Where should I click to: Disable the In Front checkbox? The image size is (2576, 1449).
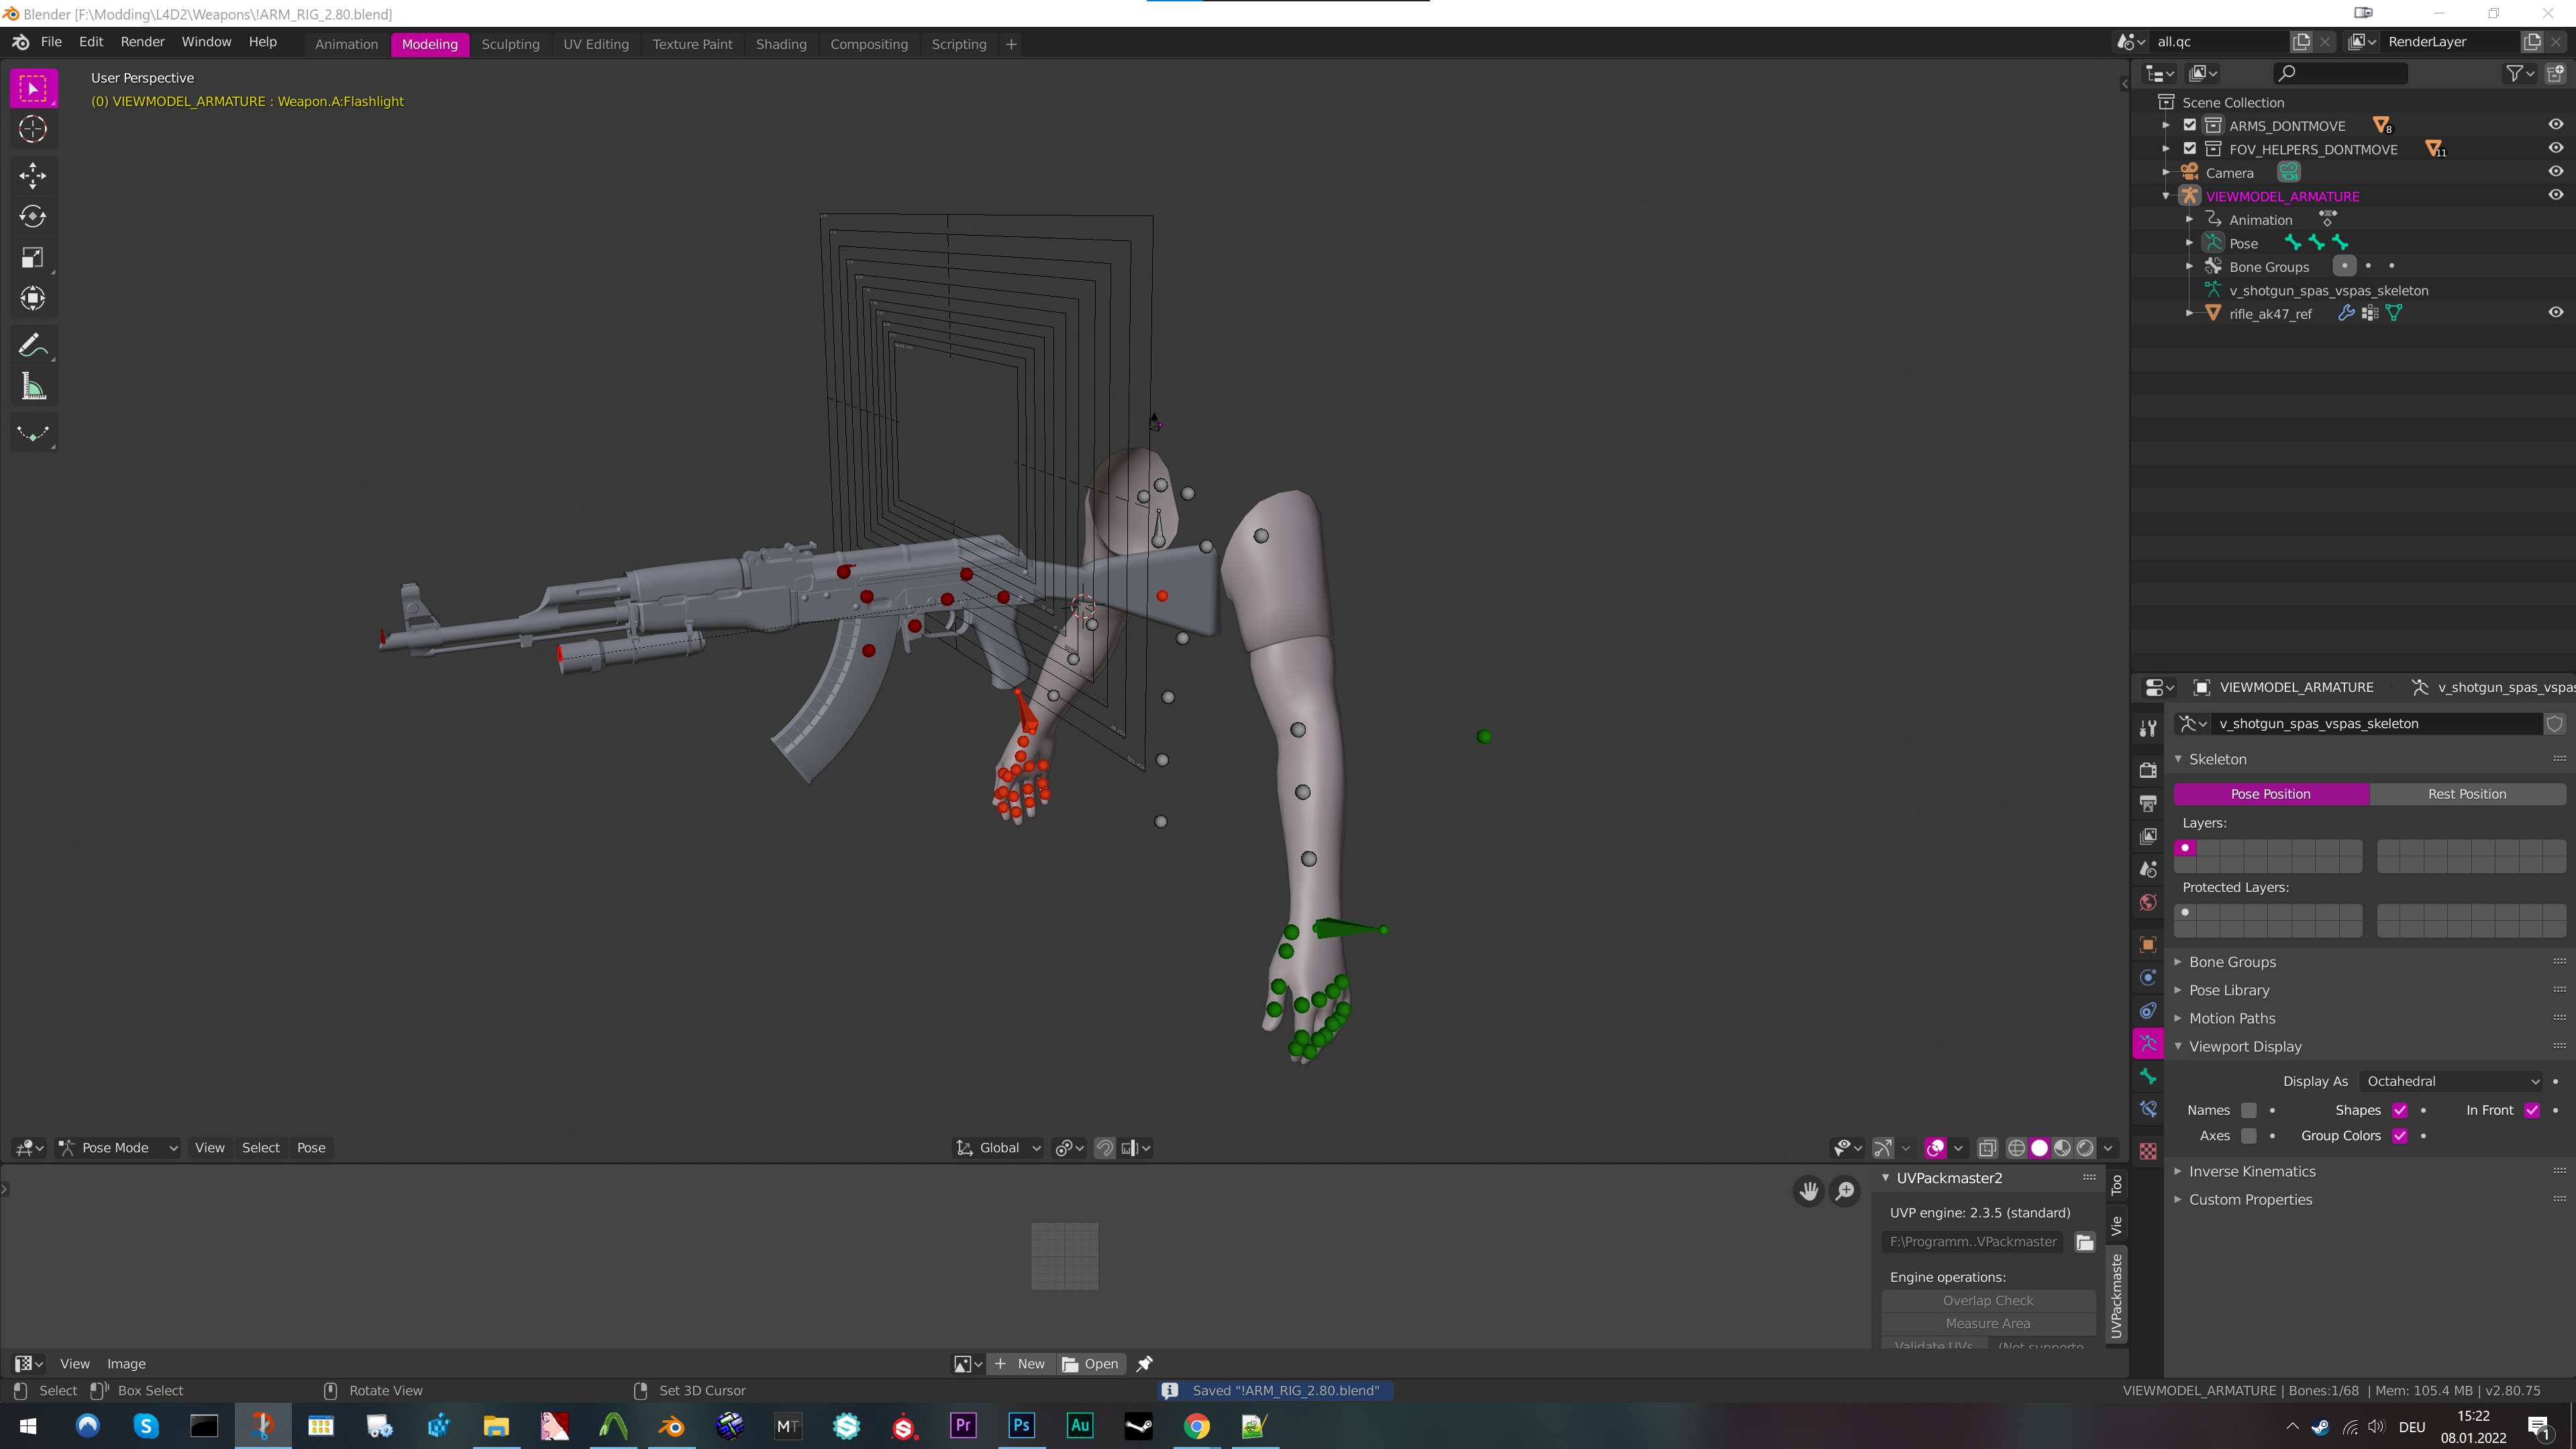[x=2532, y=1110]
